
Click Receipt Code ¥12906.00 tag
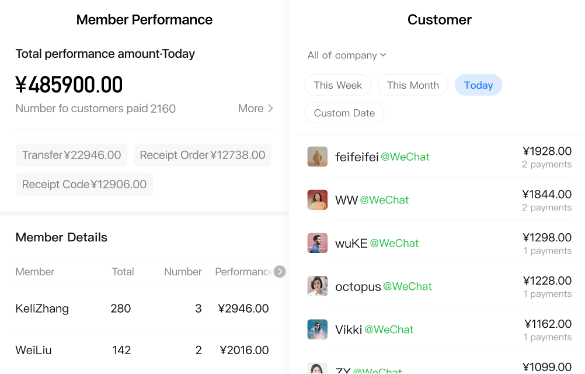point(84,185)
